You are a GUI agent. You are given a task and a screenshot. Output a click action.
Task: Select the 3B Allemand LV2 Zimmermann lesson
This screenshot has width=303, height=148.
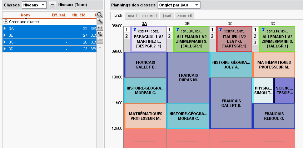191,39
